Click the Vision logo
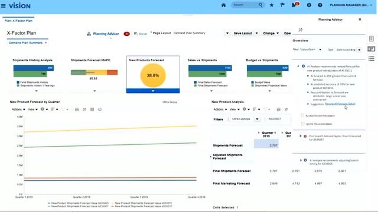378x212 pixels. coord(19,5)
